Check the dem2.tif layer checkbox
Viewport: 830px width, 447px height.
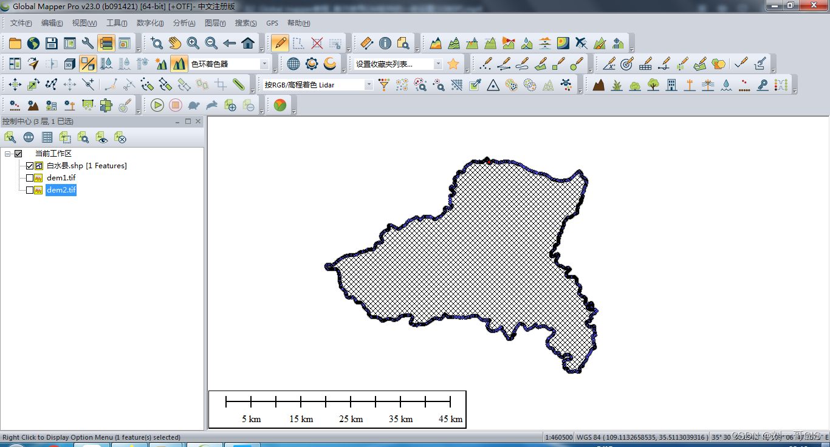[30, 190]
